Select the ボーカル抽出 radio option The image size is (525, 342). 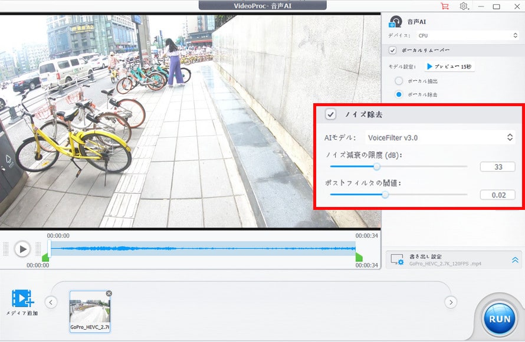pyautogui.click(x=399, y=81)
